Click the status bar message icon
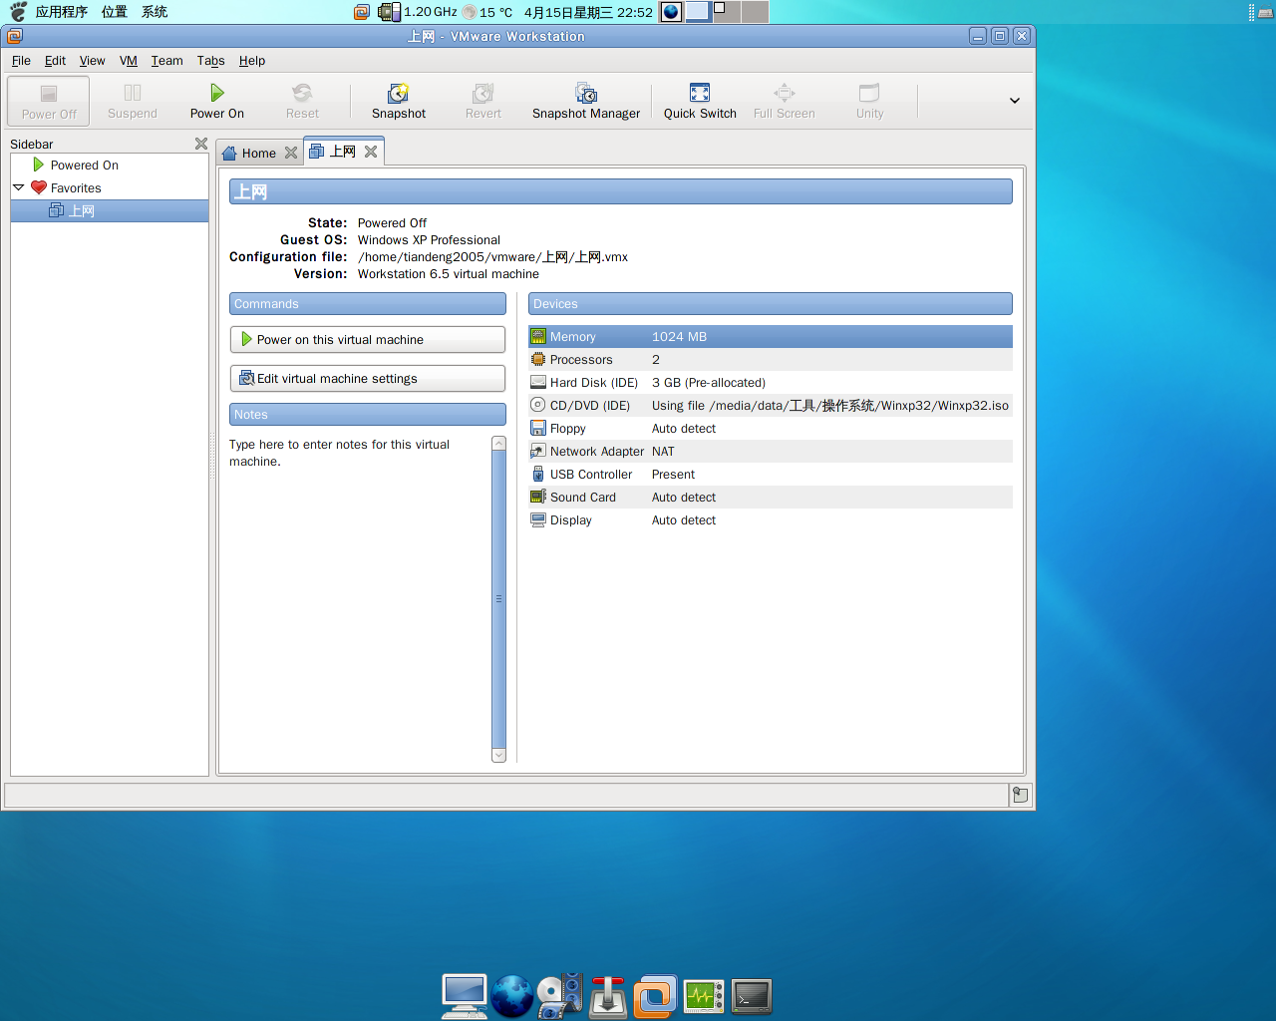The image size is (1276, 1021). click(x=1020, y=795)
